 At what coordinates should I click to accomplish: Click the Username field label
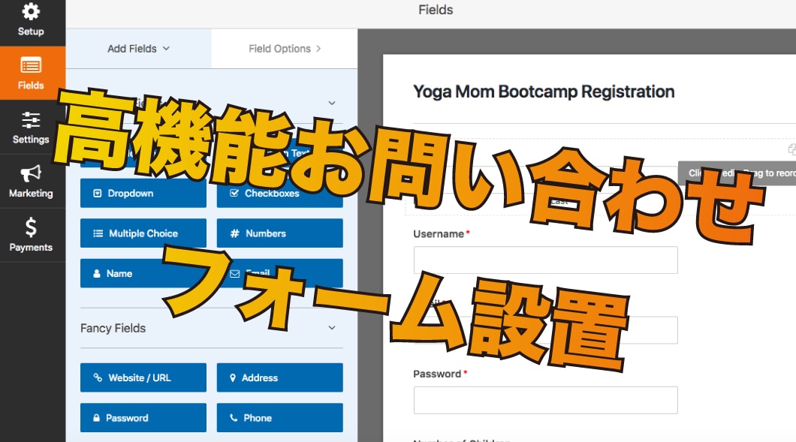pos(439,234)
